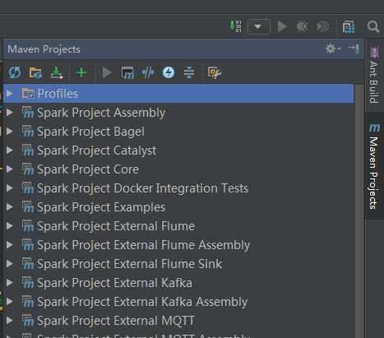The height and width of the screenshot is (338, 384).
Task: Click Maven module icon beside Spark Project Core
Action: click(x=28, y=169)
